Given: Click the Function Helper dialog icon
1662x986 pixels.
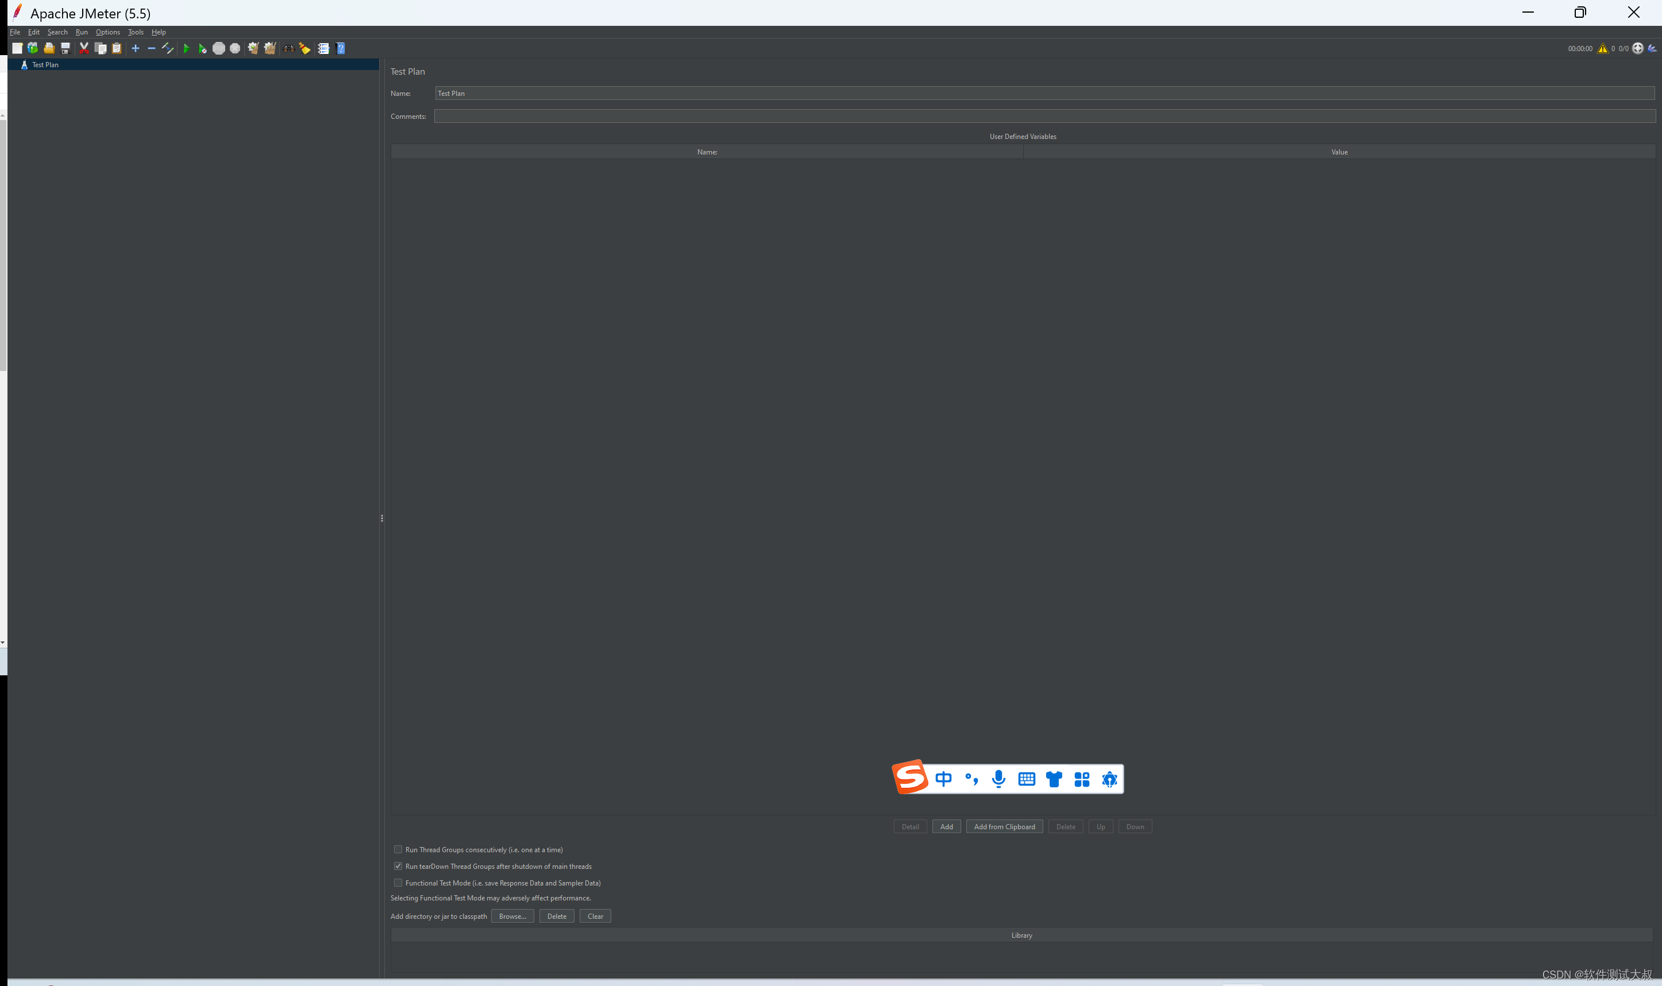Looking at the screenshot, I should click(x=323, y=48).
